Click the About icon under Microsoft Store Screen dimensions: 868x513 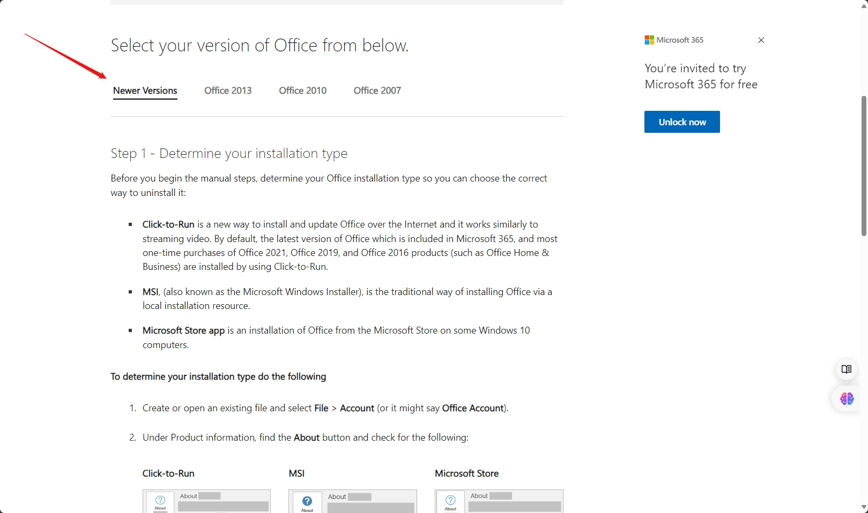(450, 501)
